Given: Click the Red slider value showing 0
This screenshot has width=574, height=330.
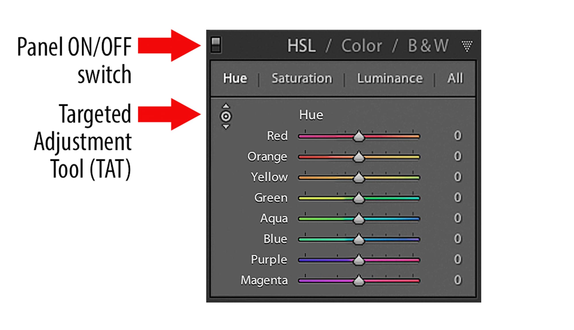Looking at the screenshot, I should tap(457, 136).
